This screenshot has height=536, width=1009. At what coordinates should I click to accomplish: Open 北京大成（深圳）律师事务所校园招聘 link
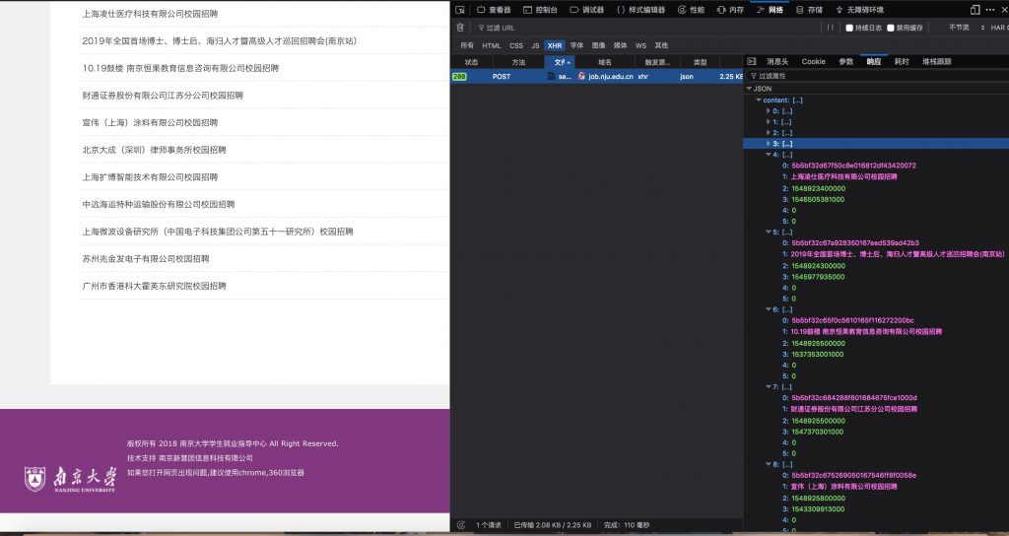[154, 150]
